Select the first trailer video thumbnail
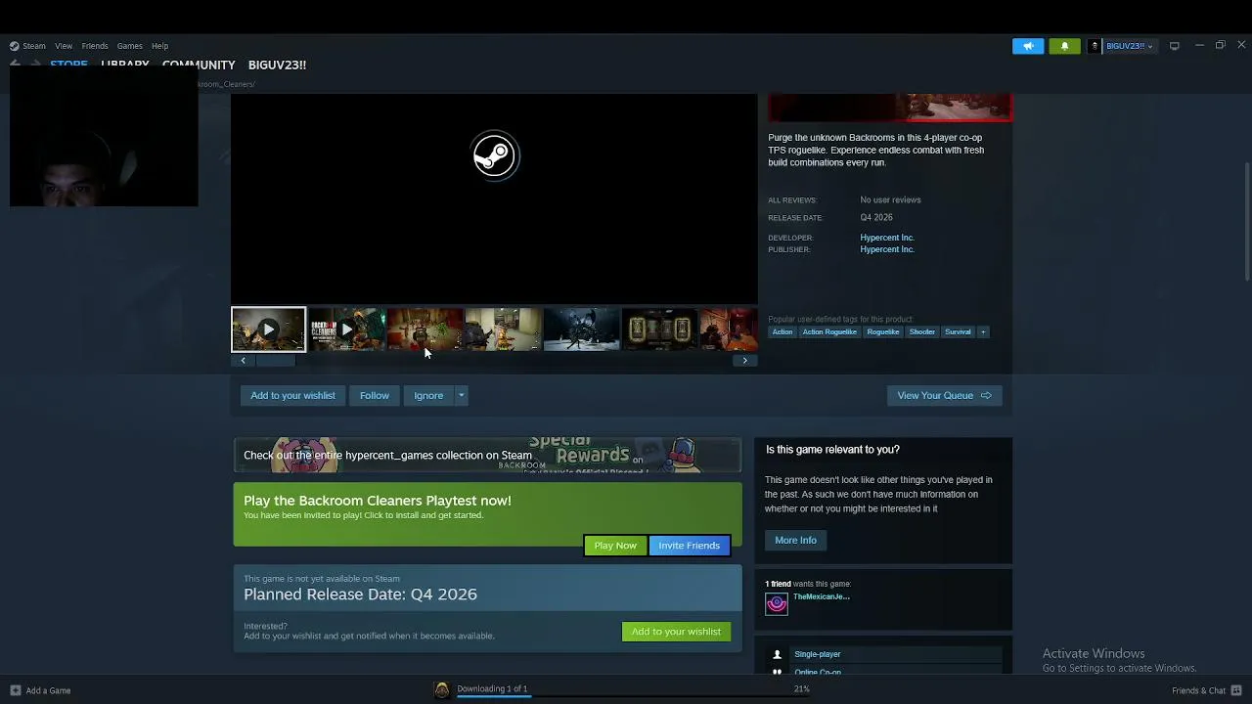The height and width of the screenshot is (704, 1252). 268,330
